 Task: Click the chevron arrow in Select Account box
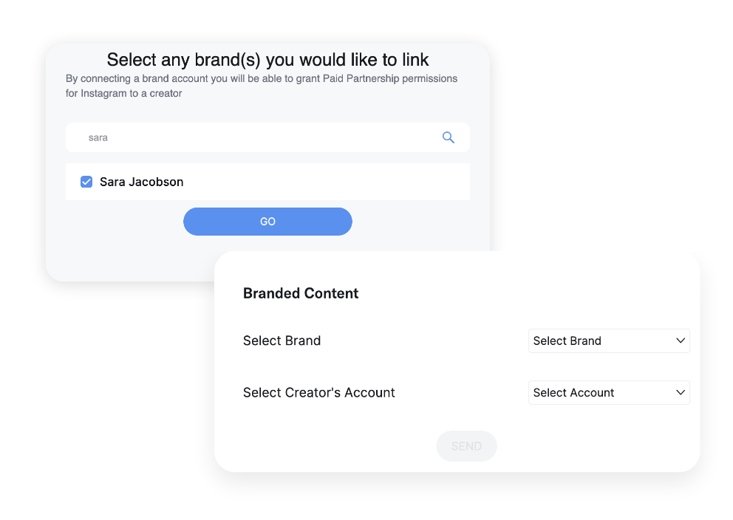coord(681,392)
